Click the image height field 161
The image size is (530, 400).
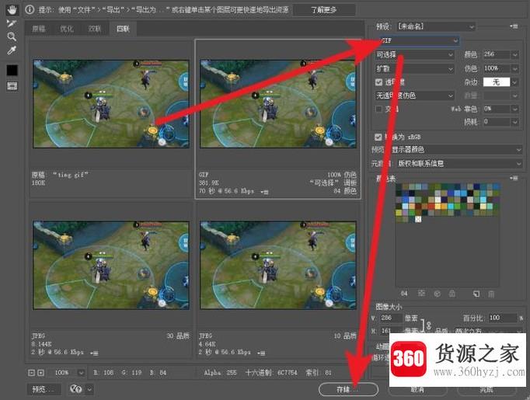point(390,330)
